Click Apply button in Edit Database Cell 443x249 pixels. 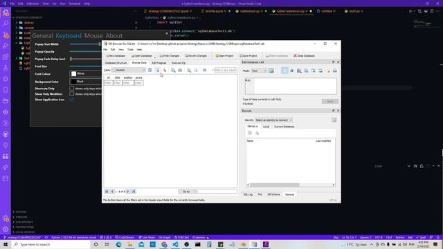[x=330, y=102]
